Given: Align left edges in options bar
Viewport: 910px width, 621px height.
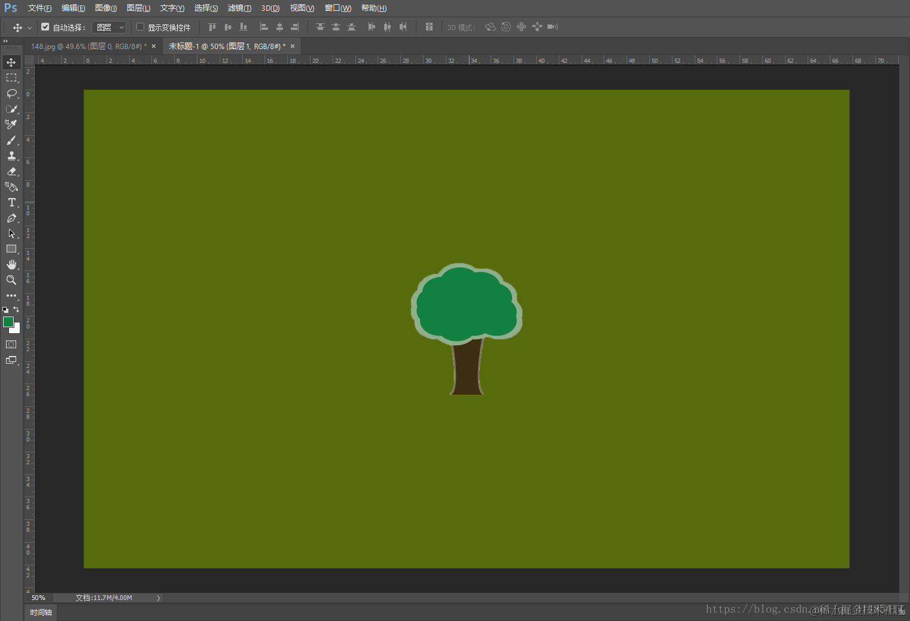Looking at the screenshot, I should coord(264,27).
